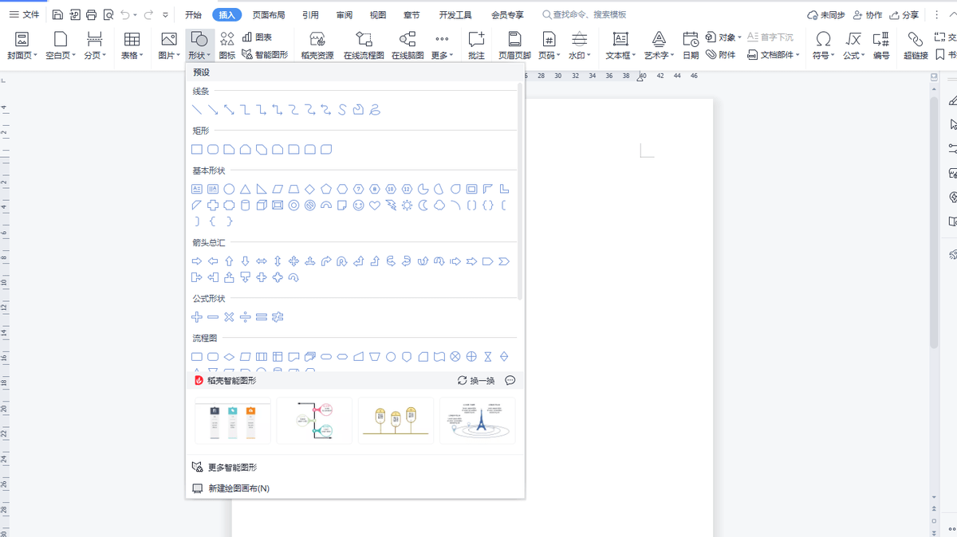Select the smiley face shape
Screen dimensions: 957x537
click(359, 206)
